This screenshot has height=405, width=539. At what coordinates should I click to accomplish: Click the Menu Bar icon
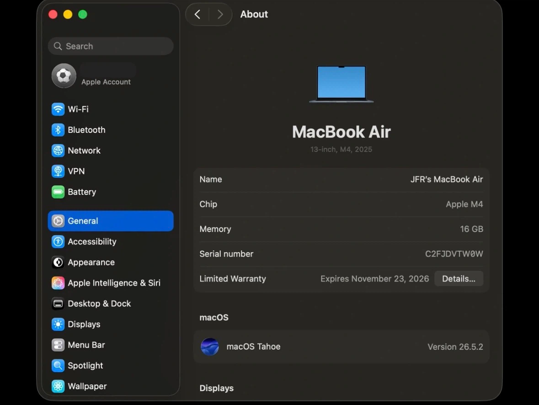[58, 345]
